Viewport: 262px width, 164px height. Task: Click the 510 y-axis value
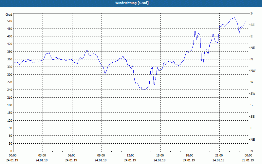9,21
